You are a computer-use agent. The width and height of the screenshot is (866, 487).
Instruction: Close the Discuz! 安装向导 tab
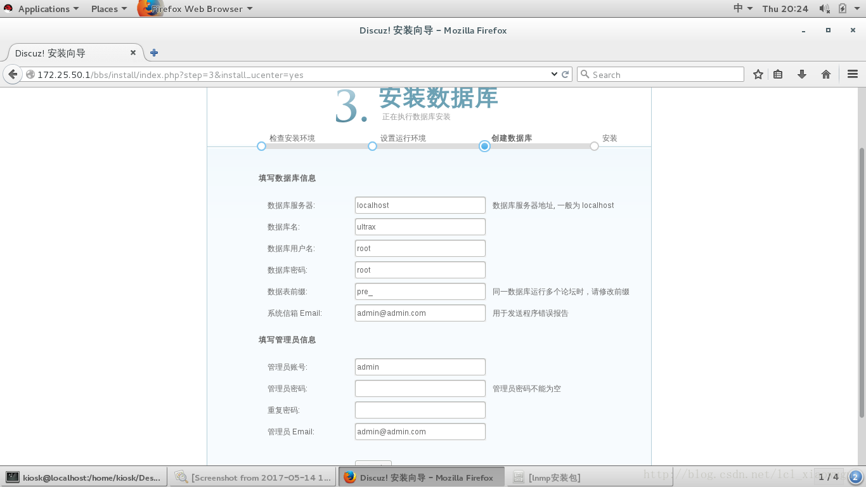tap(133, 53)
